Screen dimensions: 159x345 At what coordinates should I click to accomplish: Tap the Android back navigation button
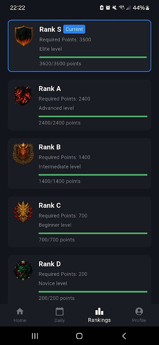(124, 336)
